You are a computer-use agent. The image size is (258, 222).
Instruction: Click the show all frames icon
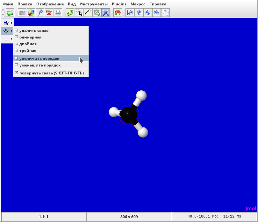tap(166, 13)
